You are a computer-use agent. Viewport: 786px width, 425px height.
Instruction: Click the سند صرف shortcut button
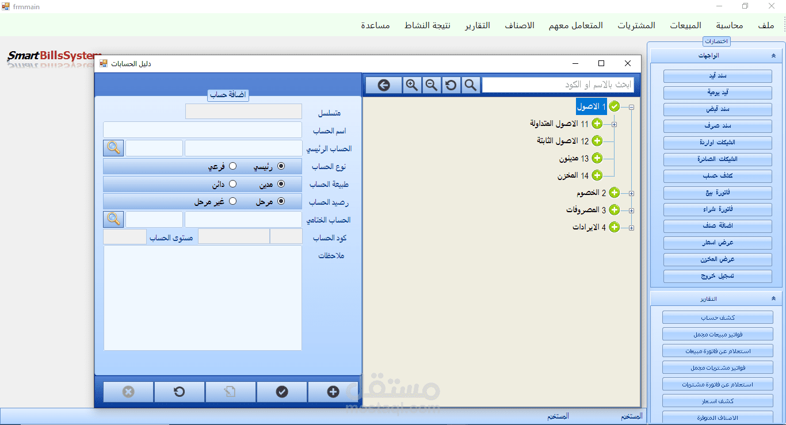[718, 126]
